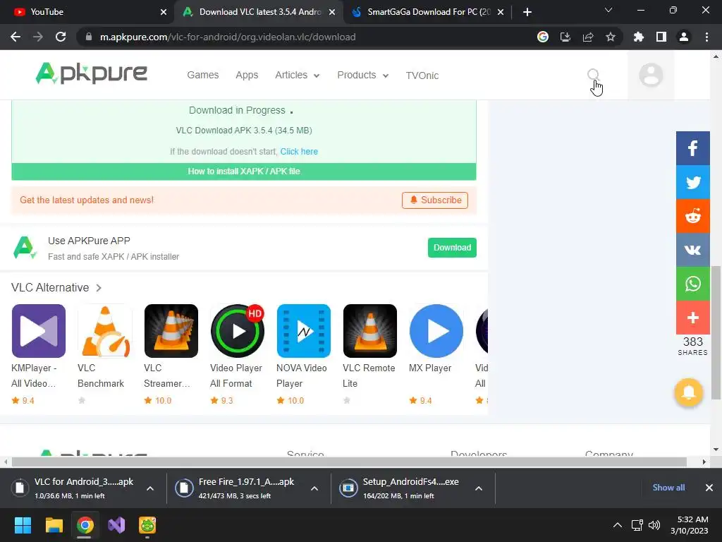722x542 pixels.
Task: Open the MX Player icon
Action: point(436,331)
